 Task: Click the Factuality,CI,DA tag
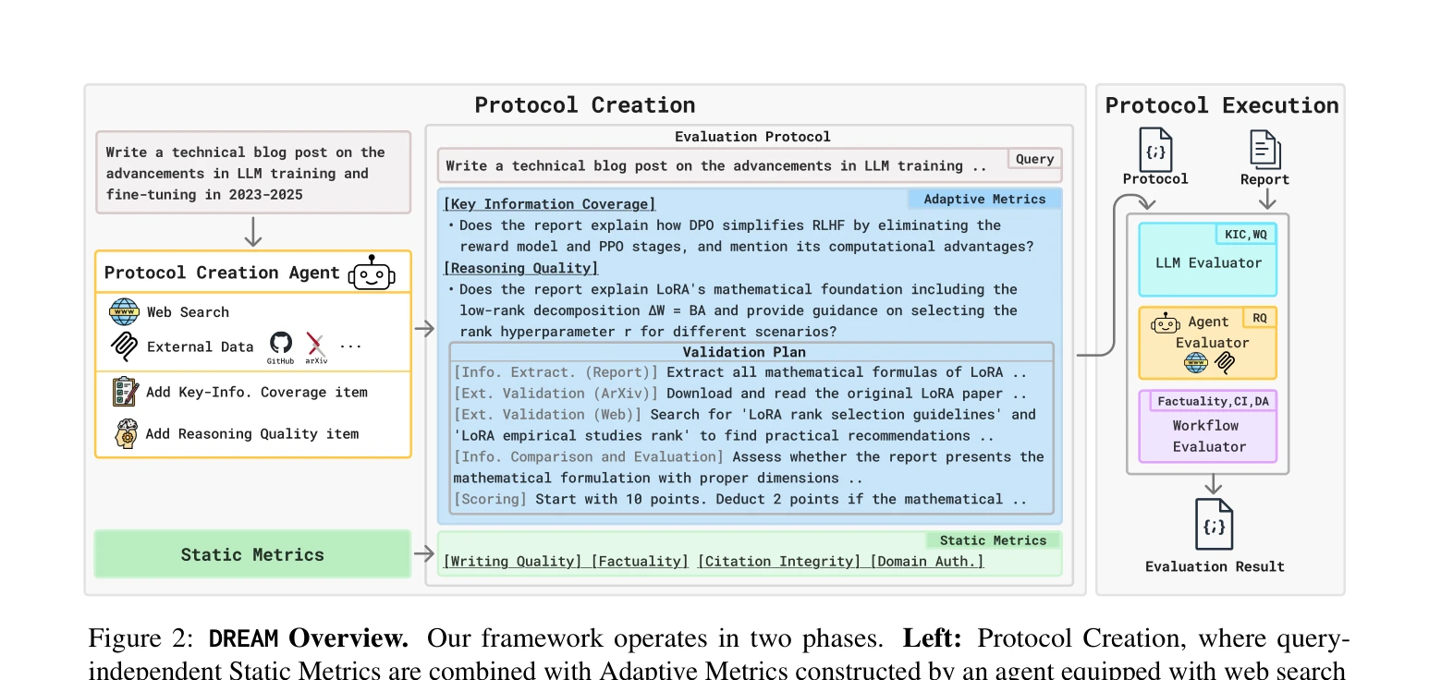point(1212,401)
